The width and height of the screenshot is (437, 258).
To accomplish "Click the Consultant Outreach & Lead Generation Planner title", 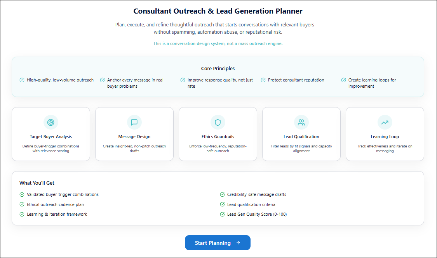I will click(x=218, y=11).
